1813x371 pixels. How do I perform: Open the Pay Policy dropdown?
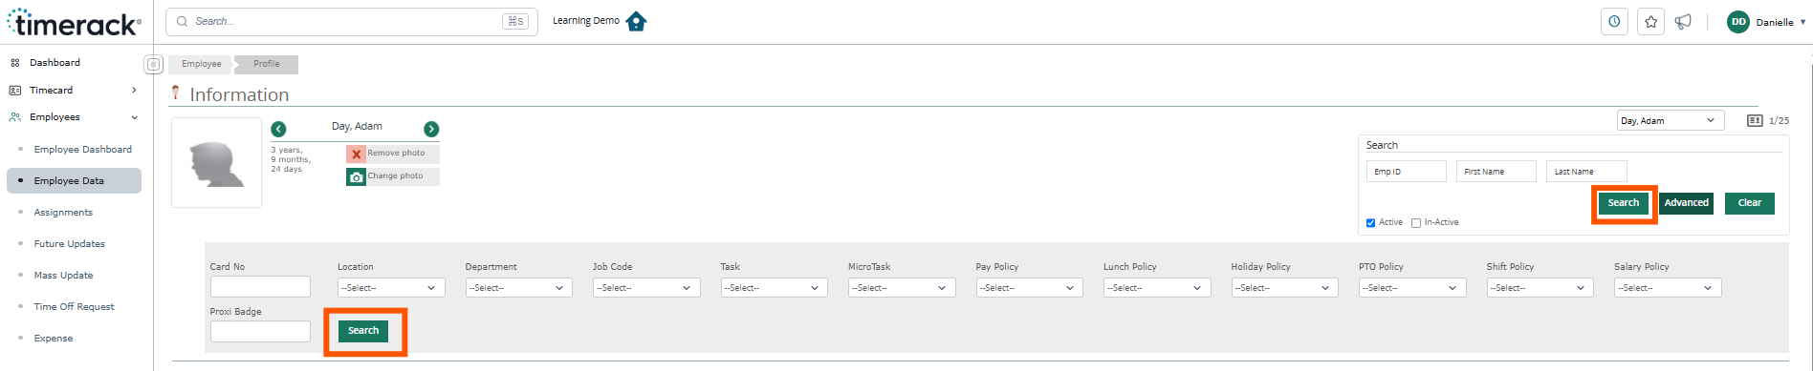tap(1029, 287)
